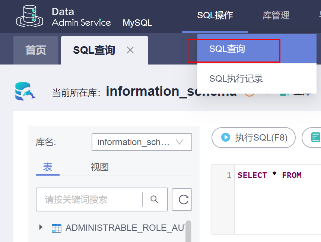
Task: Open the SQL操作 top menu
Action: (x=215, y=15)
